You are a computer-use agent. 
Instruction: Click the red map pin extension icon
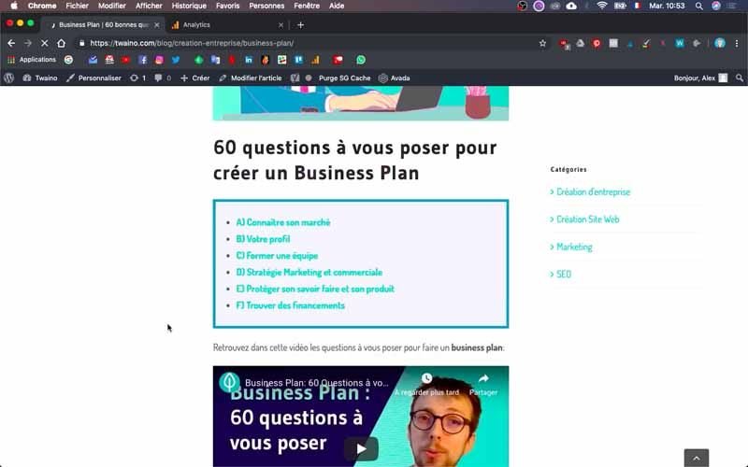click(597, 43)
